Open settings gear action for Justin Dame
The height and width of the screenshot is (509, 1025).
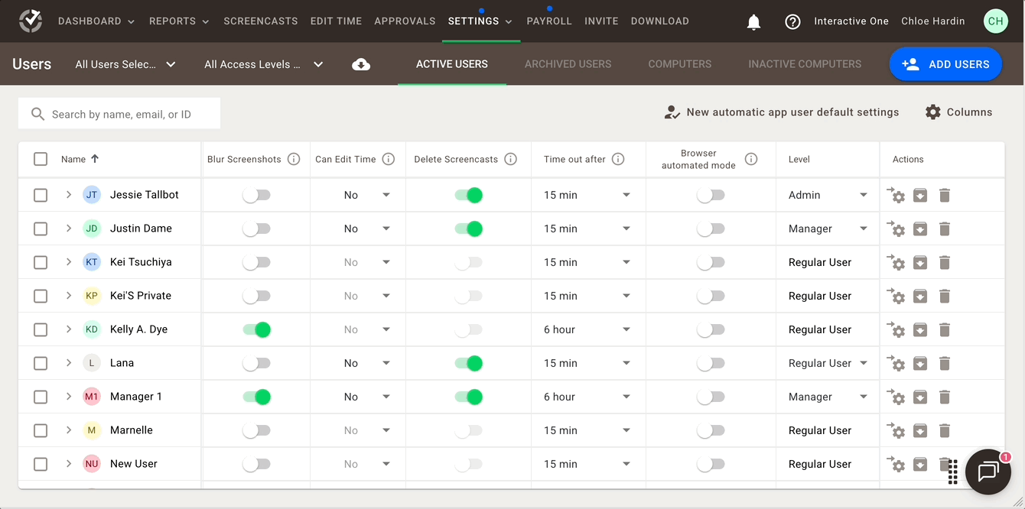point(896,229)
